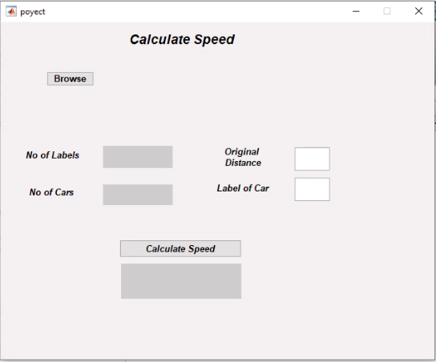Image resolution: width=436 pixels, height=362 pixels.
Task: Click the Calculate Speed button
Action: point(180,248)
